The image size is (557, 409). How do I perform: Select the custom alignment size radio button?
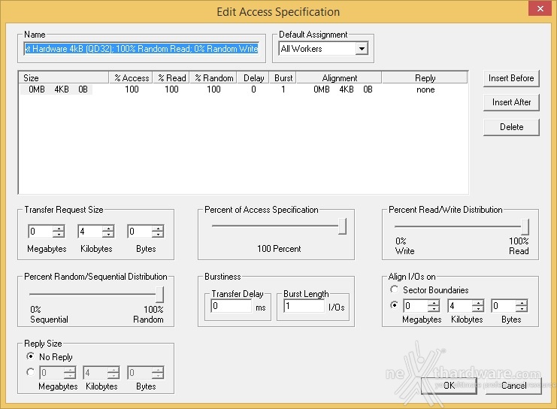tap(394, 305)
